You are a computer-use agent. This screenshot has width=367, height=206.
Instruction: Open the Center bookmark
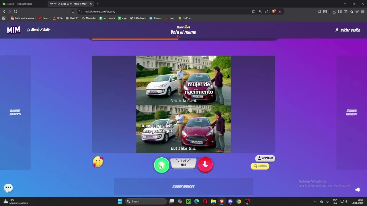[44, 18]
